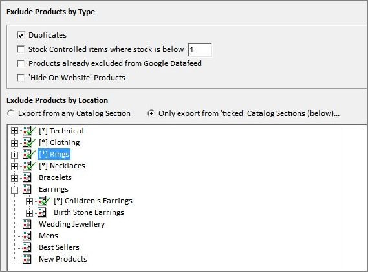Viewport: 368px width, 272px height.
Task: Check Products already excluded from Google Datafeed
Action: 21,63
